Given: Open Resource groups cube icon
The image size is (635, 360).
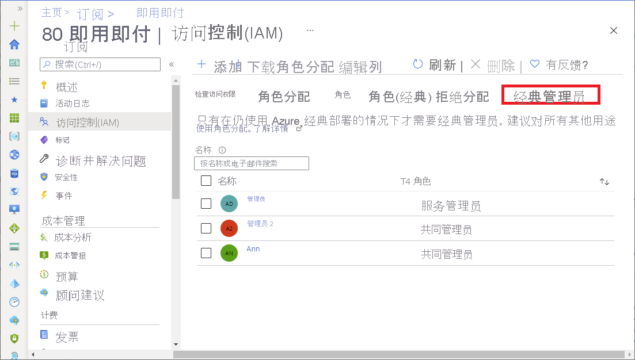Looking at the screenshot, I should pos(14,136).
